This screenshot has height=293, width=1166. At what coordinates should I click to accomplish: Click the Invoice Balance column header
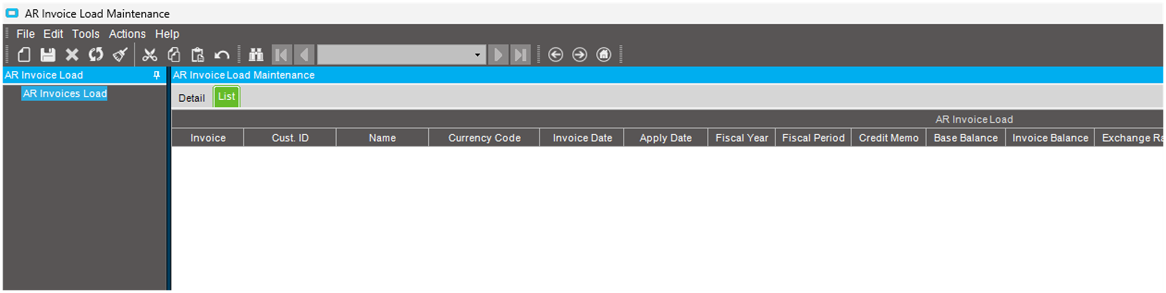1050,138
